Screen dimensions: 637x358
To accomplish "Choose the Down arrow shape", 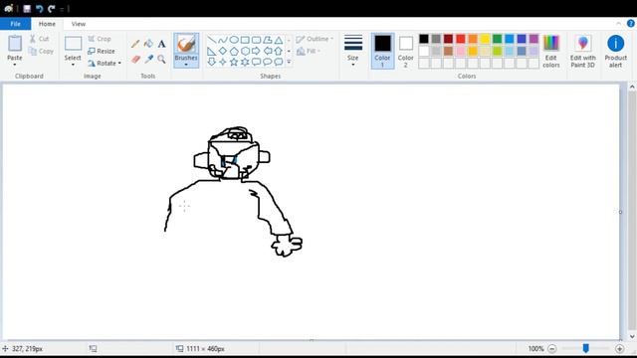I will 212,62.
